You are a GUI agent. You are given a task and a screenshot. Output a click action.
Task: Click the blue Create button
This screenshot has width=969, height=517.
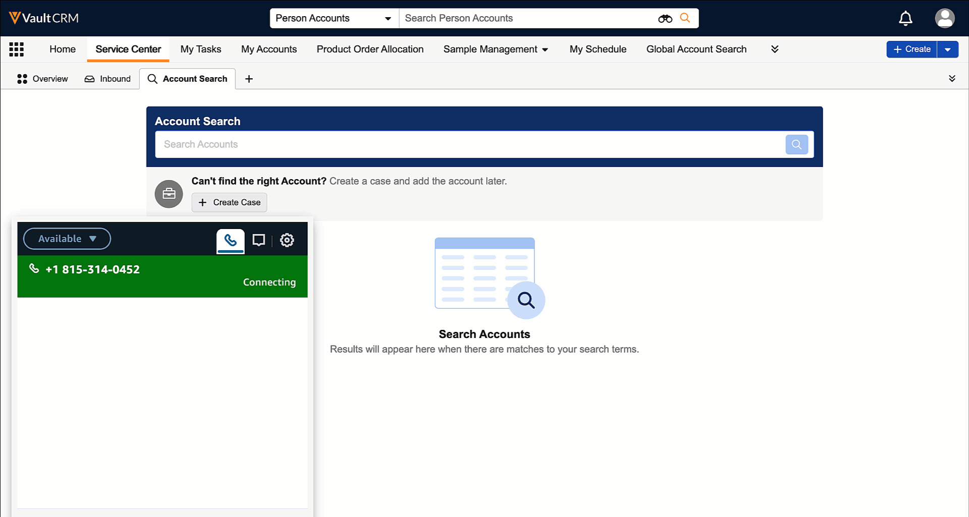tap(911, 49)
